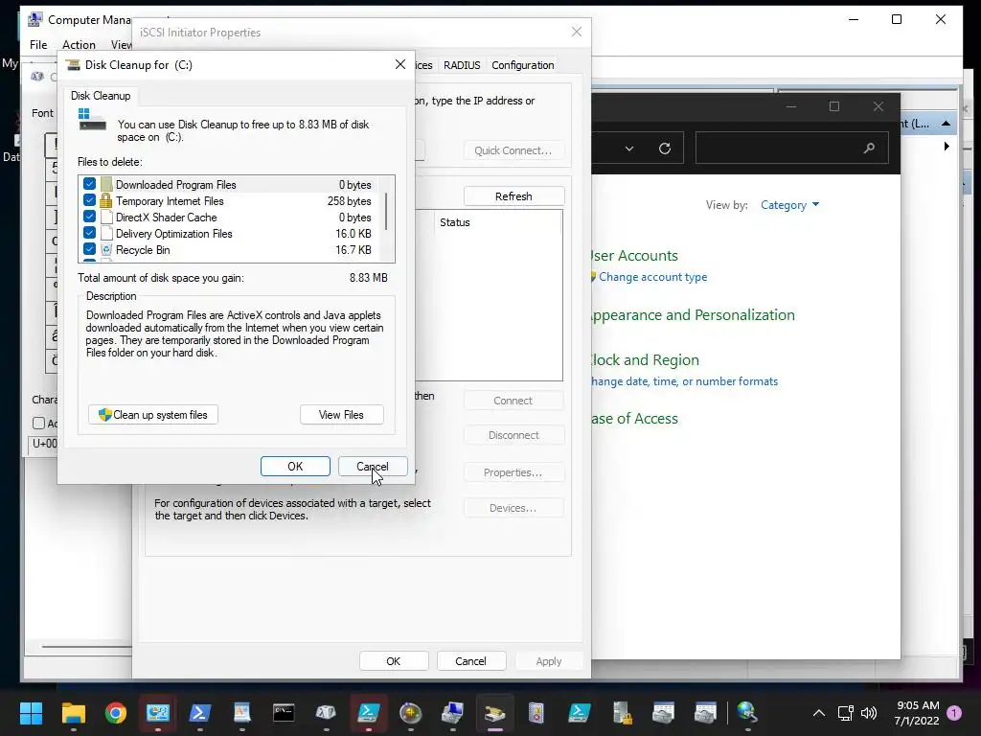Click the View Files button
Viewport: 981px width, 736px height.
pos(342,414)
